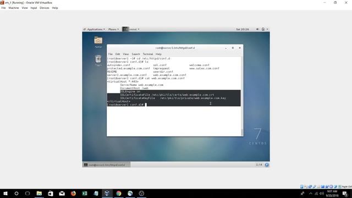Click the GNOME panel volume icon

click(257, 29)
